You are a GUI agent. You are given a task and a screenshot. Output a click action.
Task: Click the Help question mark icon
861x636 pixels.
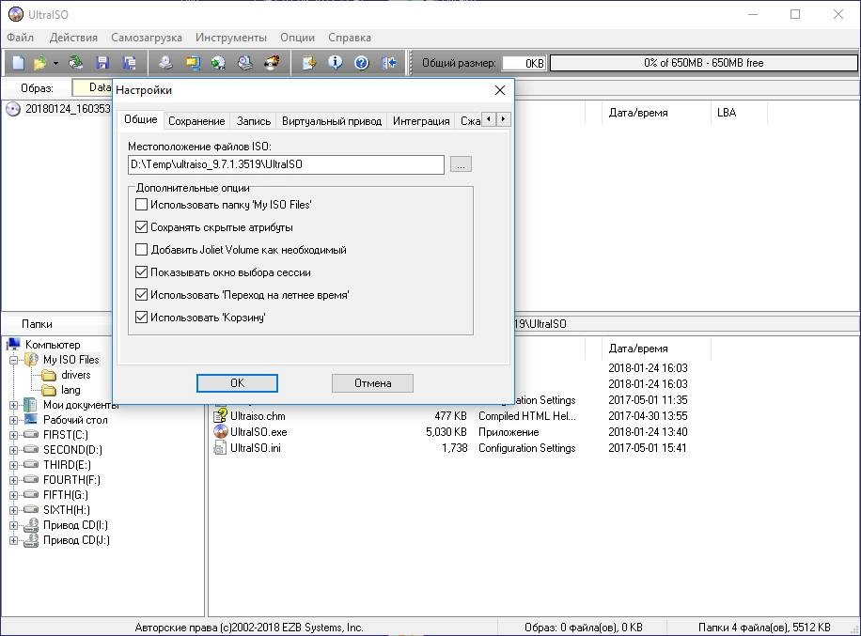[361, 63]
